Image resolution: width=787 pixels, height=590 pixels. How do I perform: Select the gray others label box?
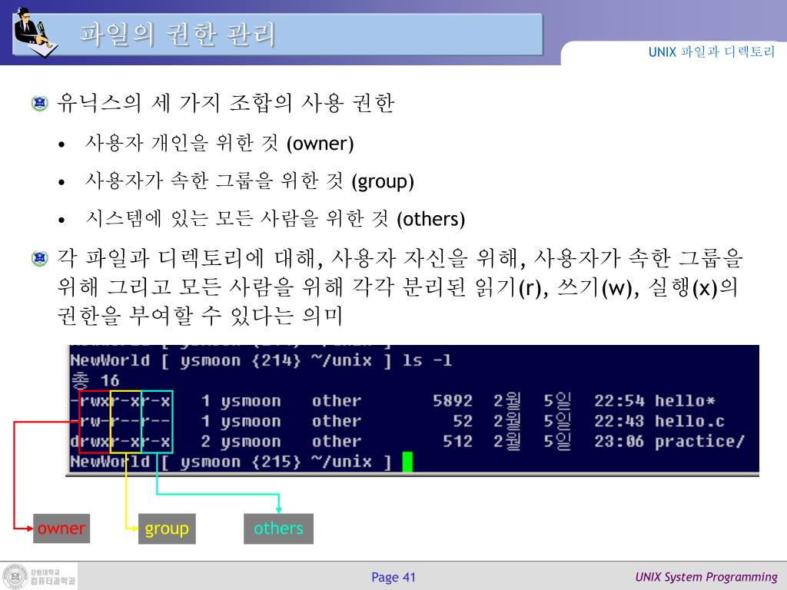click(278, 529)
